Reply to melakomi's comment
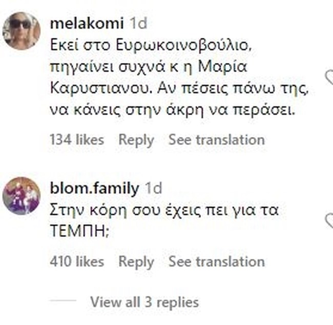 (136, 139)
